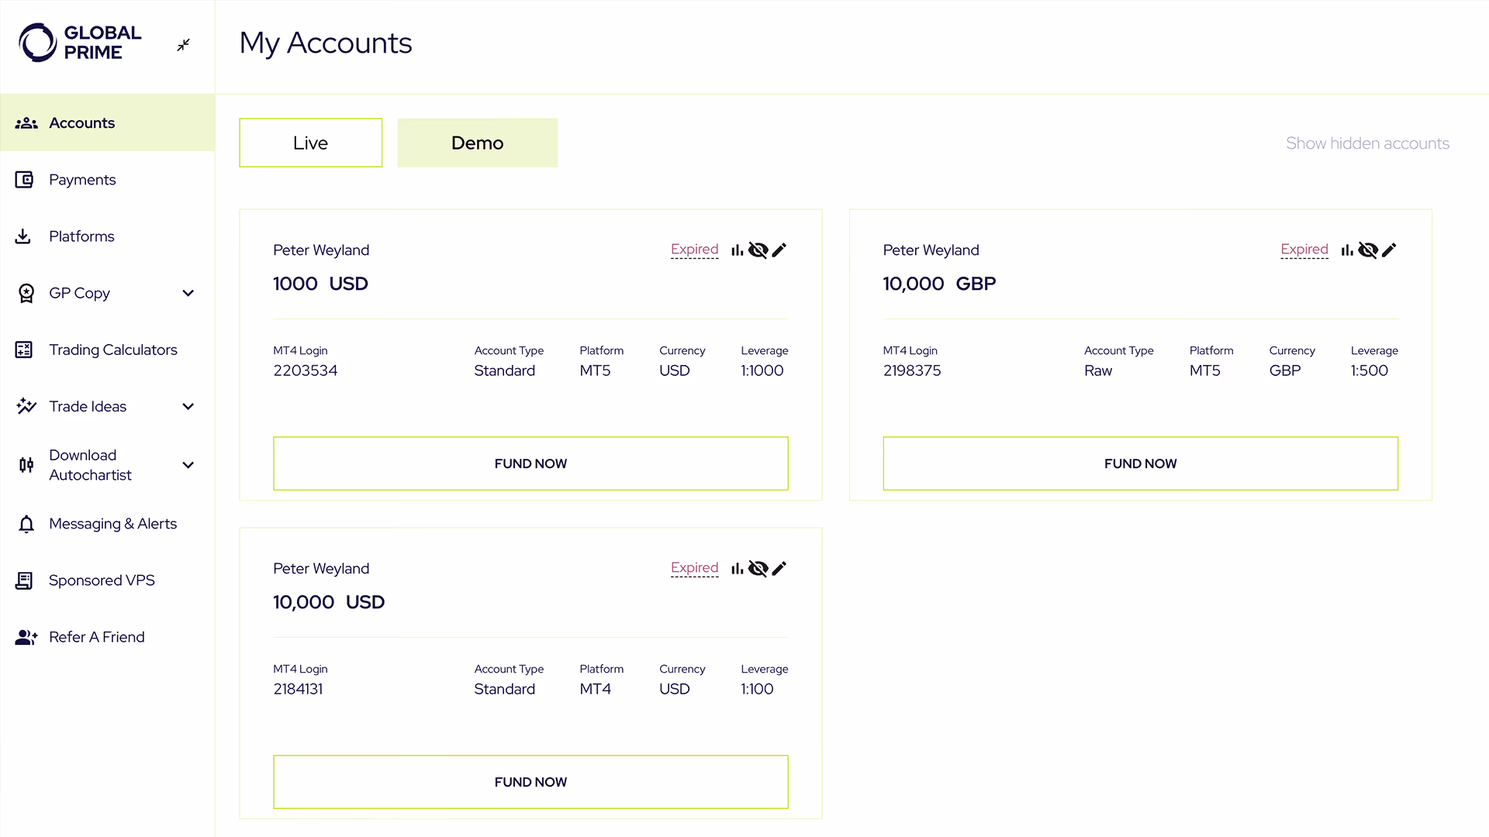Click the Refer A Friend person-plus icon

26,637
